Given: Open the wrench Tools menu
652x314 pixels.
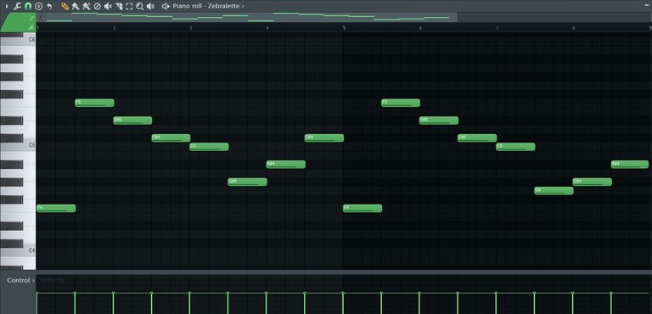Looking at the screenshot, I should tap(17, 6).
